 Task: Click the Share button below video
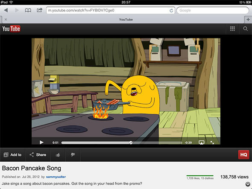pyautogui.click(x=38, y=155)
